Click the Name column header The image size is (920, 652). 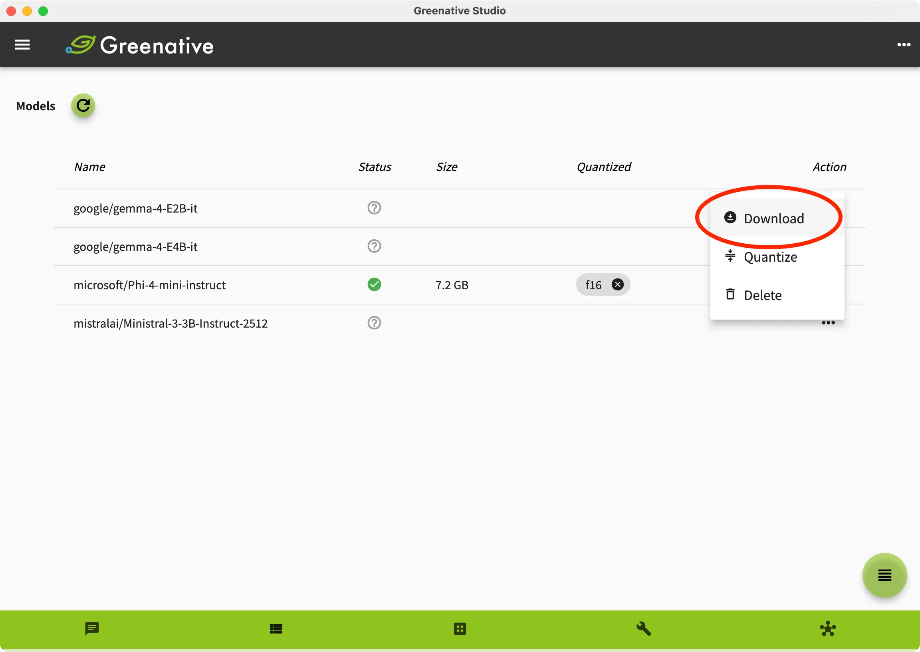(x=89, y=167)
